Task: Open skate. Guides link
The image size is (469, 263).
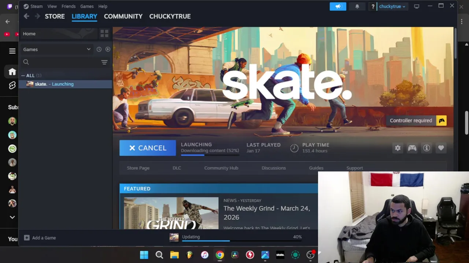Action: pyautogui.click(x=316, y=168)
